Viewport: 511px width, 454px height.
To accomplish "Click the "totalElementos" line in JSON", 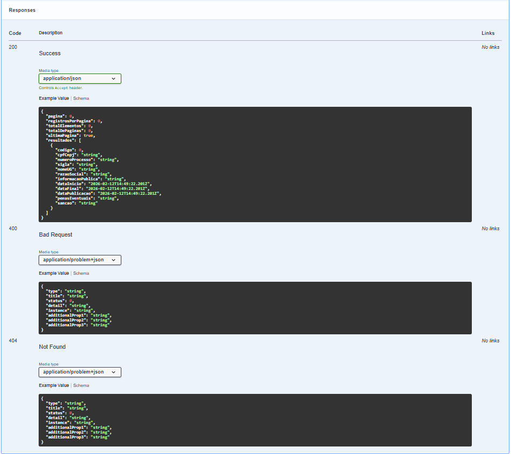I will coord(69,126).
